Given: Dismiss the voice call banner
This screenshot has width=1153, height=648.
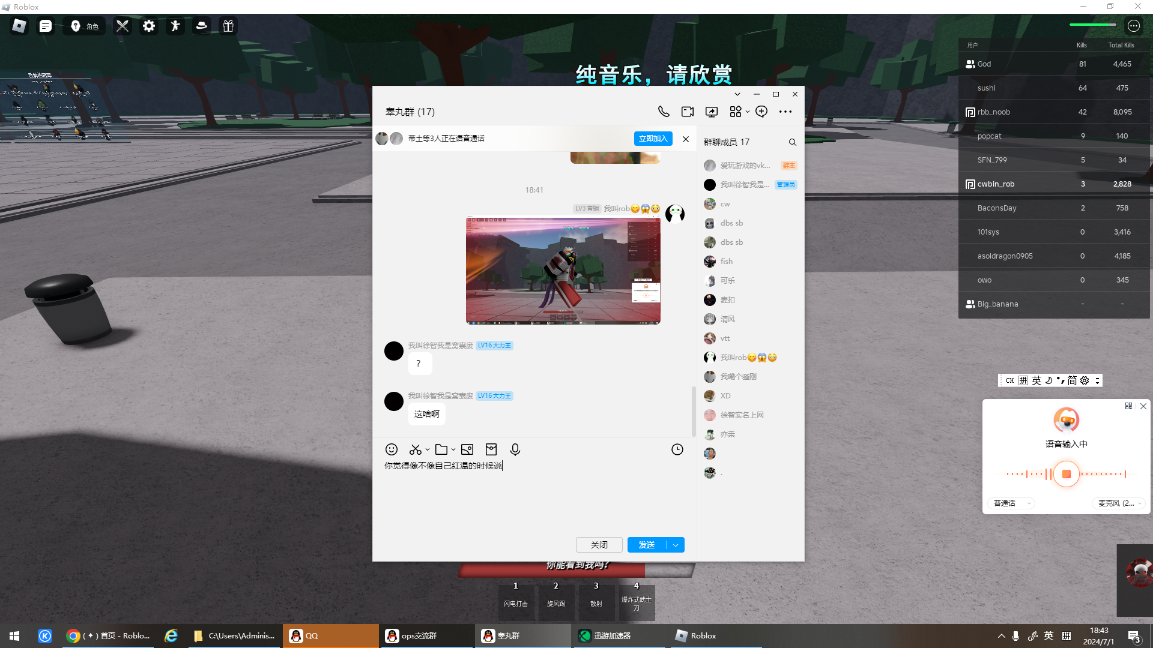Looking at the screenshot, I should [686, 139].
